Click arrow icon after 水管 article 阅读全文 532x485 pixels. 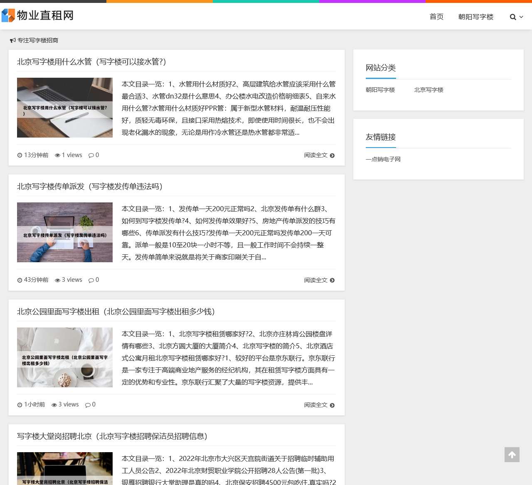pos(332,155)
